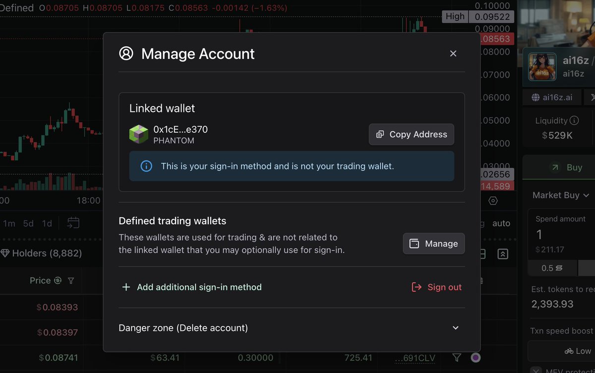Click the Phantom wallet cube avatar
The width and height of the screenshot is (595, 373).
coord(138,134)
